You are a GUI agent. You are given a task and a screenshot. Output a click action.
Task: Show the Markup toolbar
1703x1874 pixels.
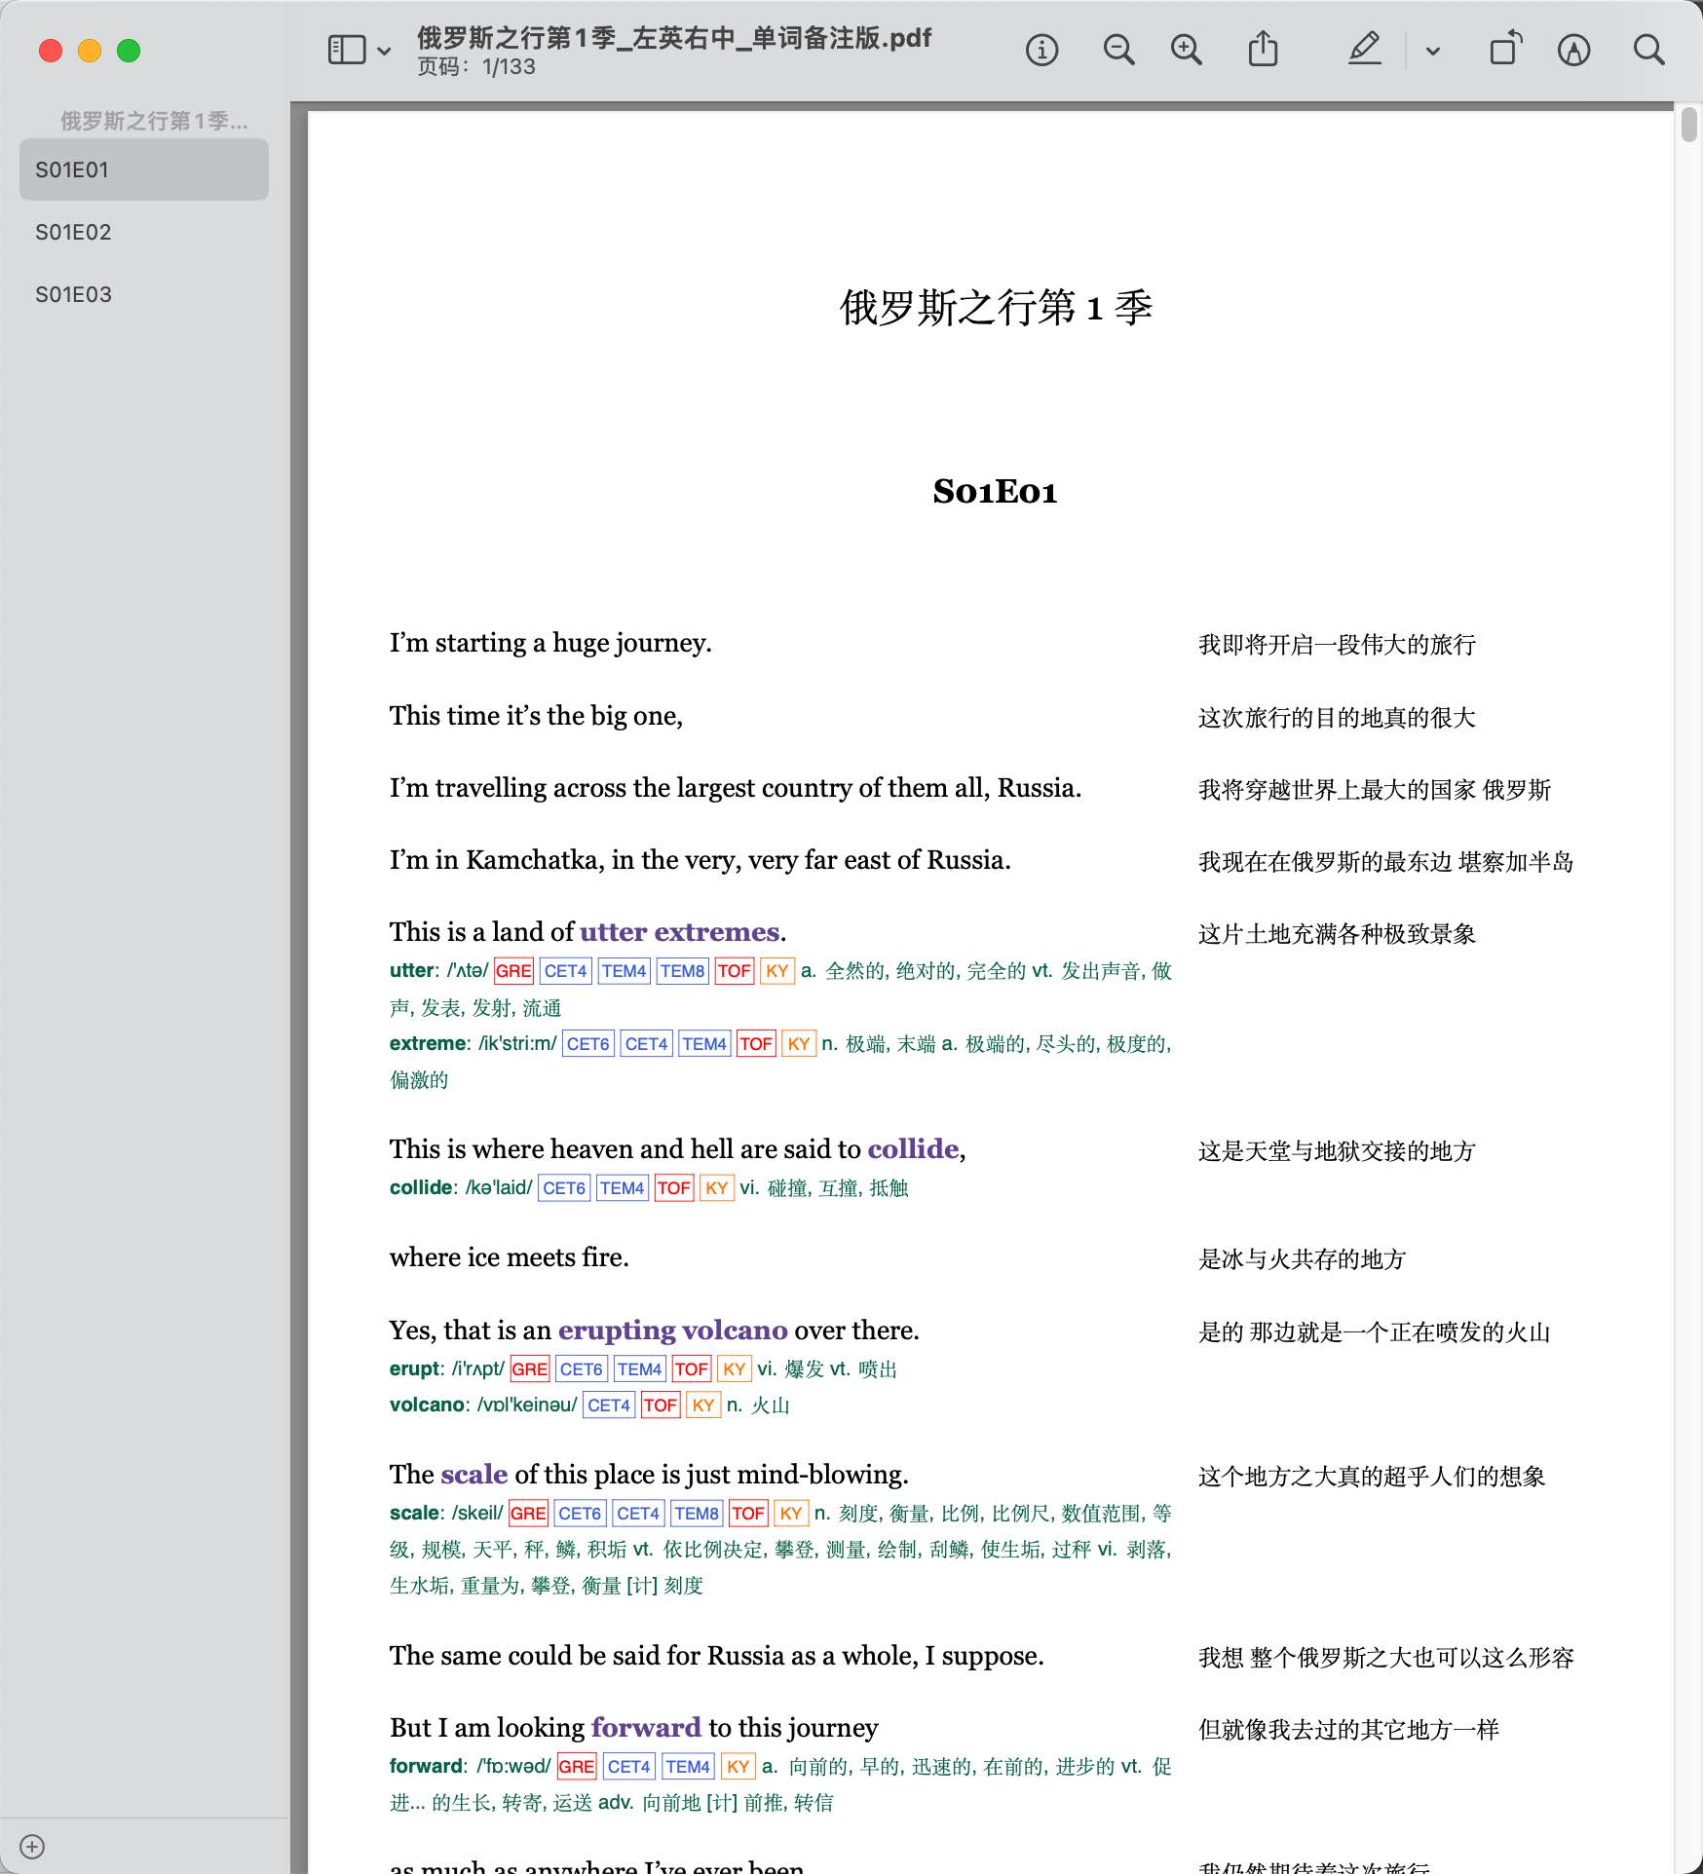click(x=1573, y=50)
